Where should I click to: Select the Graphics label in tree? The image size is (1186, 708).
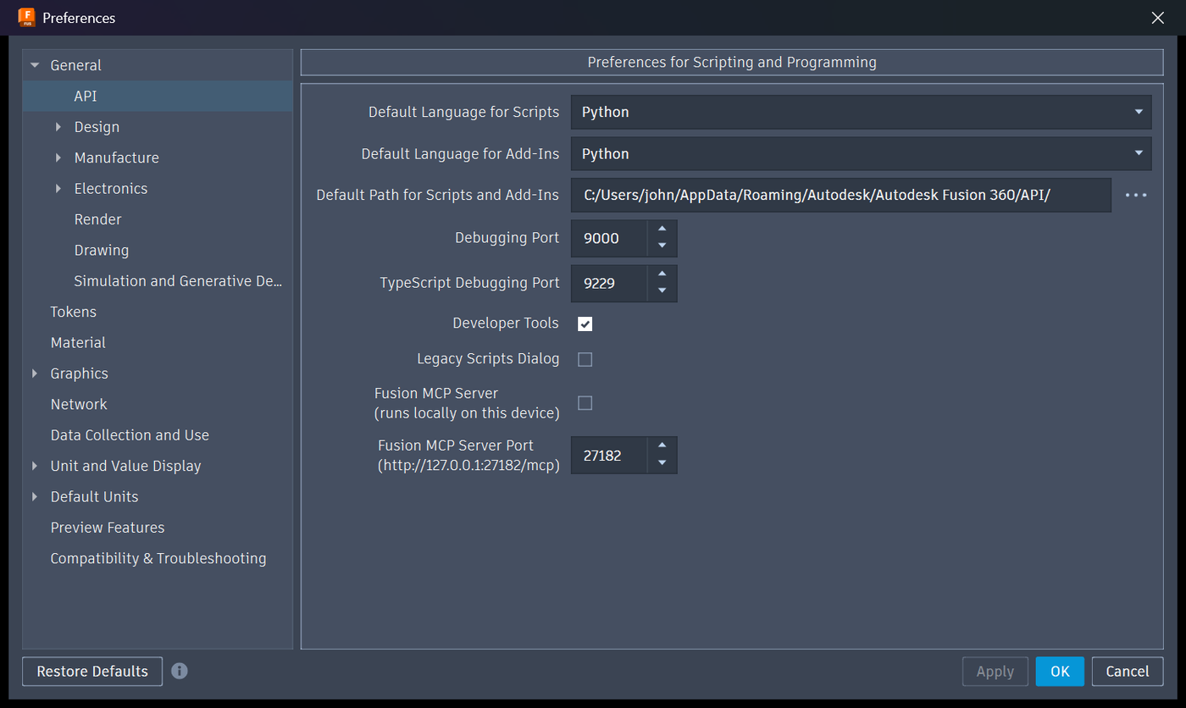[80, 373]
